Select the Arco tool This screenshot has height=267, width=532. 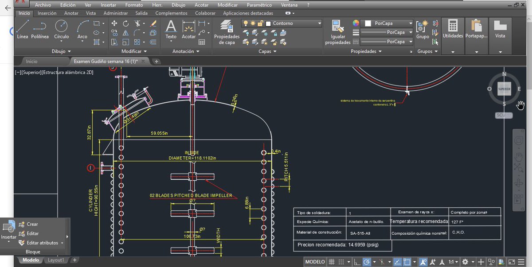point(82,30)
